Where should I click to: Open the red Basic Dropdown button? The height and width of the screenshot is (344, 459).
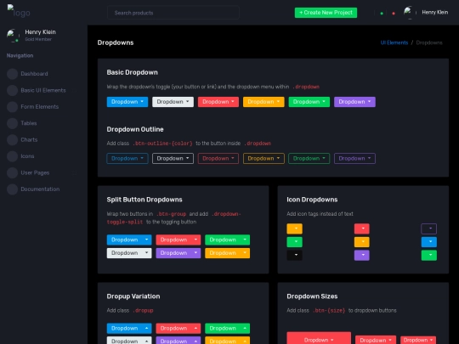[x=218, y=102]
